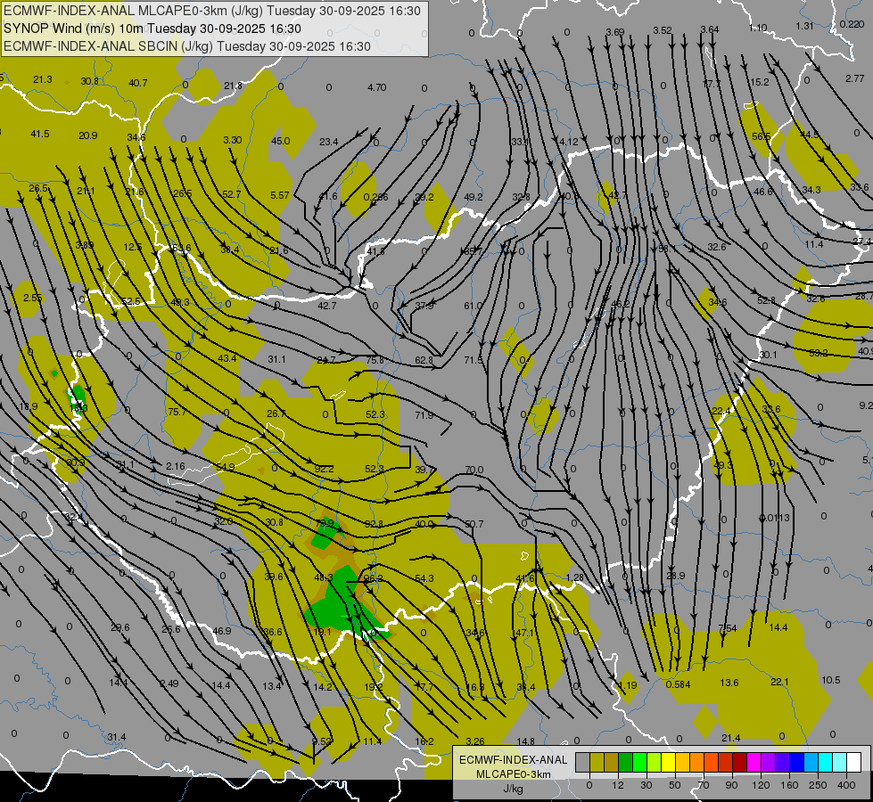Screen dimensions: 873x802
Task: Click the map value 75.7
Action: (x=177, y=412)
